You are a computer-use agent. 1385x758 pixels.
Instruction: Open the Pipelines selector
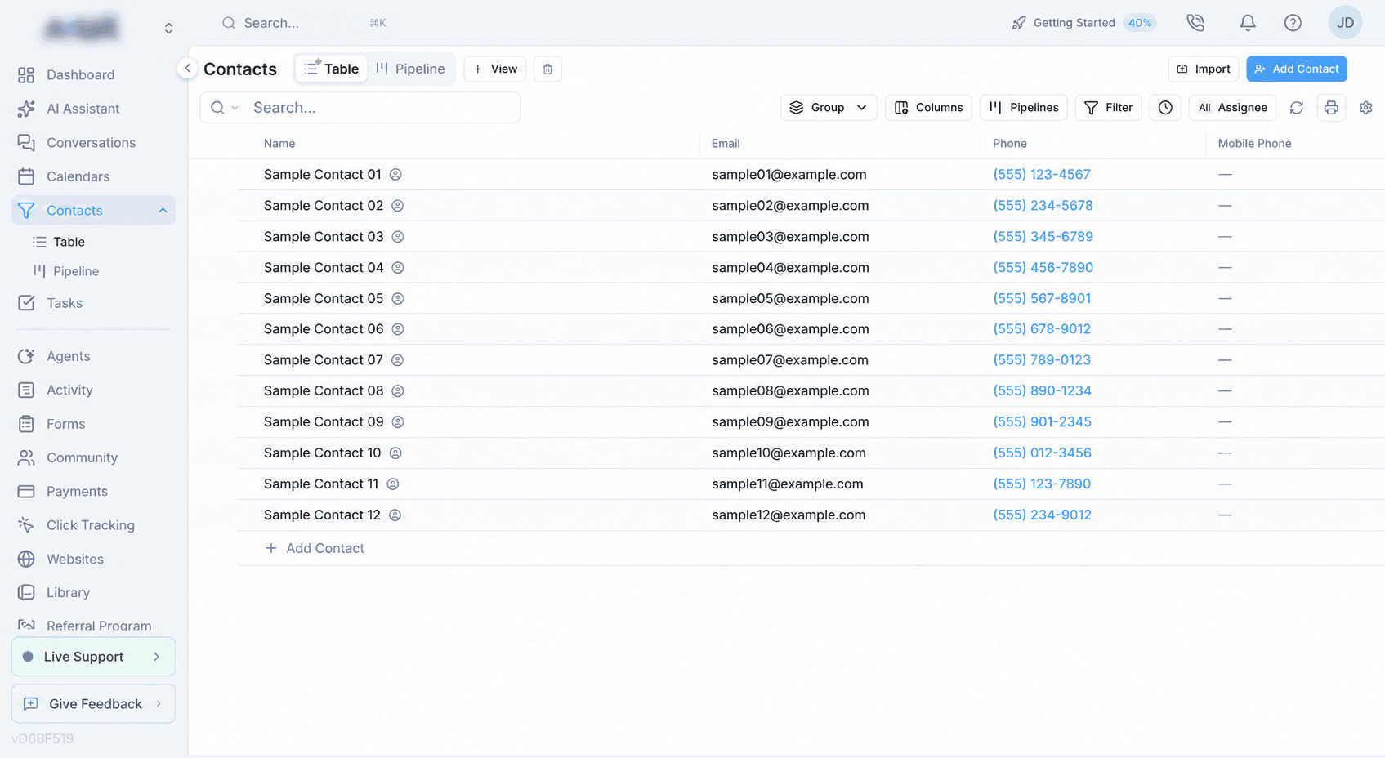coord(1023,108)
